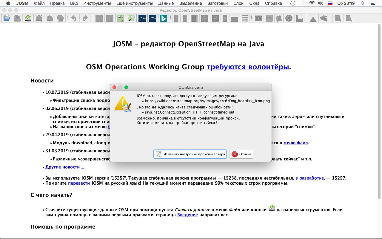The image size is (382, 239).
Task: Click the soccer ball sport preset icon
Action: coord(289,18)
